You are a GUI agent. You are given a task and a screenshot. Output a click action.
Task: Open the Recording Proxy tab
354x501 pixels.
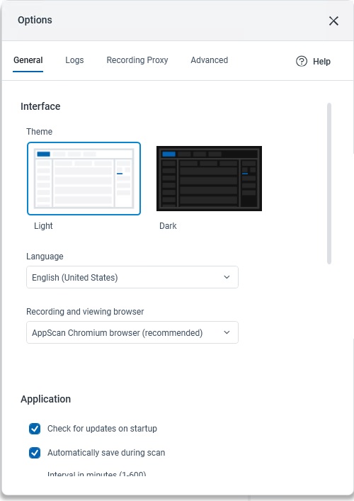(x=137, y=60)
